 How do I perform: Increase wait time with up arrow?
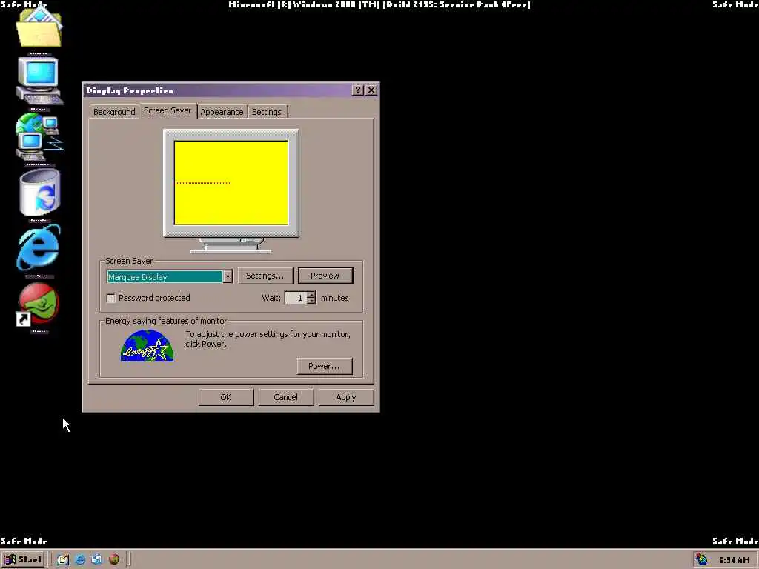[311, 295]
